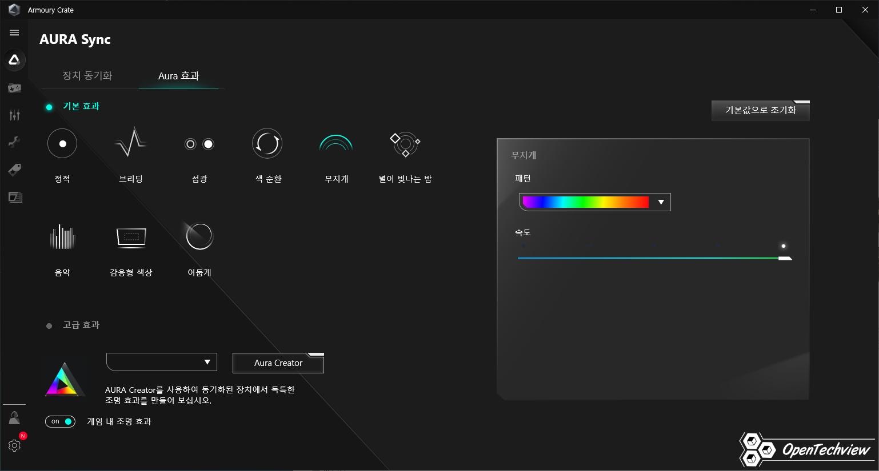
Task: Pick the 색 순환 color cycle icon
Action: (267, 143)
